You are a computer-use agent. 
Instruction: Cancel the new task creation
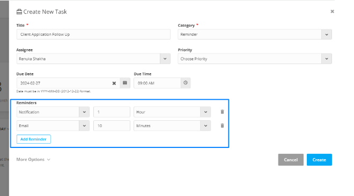pos(291,160)
